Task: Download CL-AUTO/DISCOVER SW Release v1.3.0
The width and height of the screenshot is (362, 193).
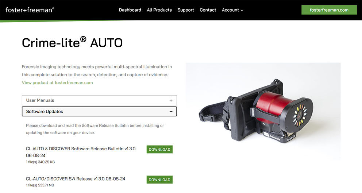Action: pos(159,180)
